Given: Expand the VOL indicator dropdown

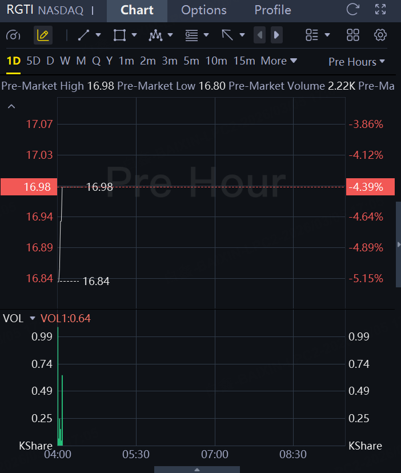Looking at the screenshot, I should [33, 318].
